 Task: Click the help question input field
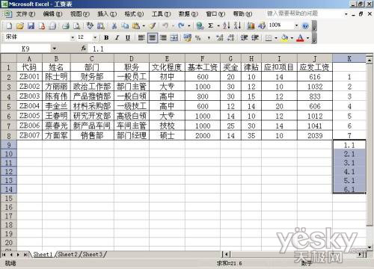pyautogui.click(x=305, y=13)
